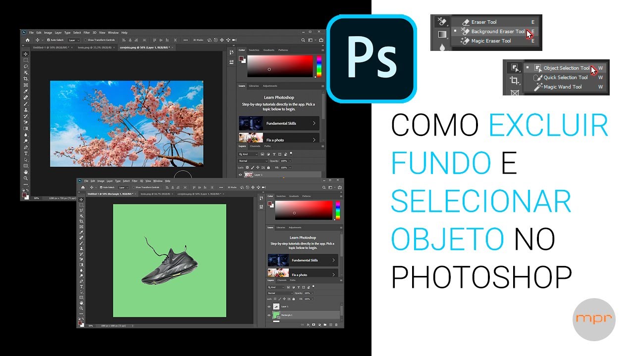The width and height of the screenshot is (634, 356).
Task: Select Type tool in sneaker window toolbar
Action: tap(81, 286)
